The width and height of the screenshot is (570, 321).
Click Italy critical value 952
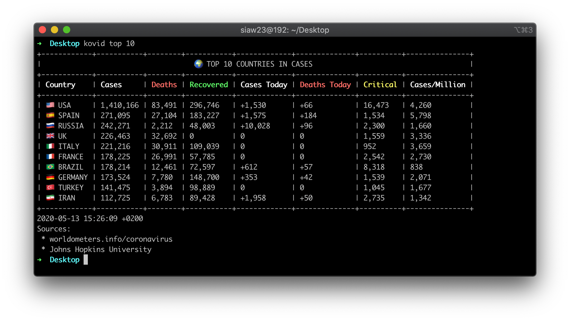point(370,147)
